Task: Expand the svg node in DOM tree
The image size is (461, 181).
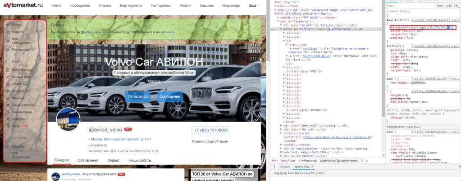Action: coord(287,45)
